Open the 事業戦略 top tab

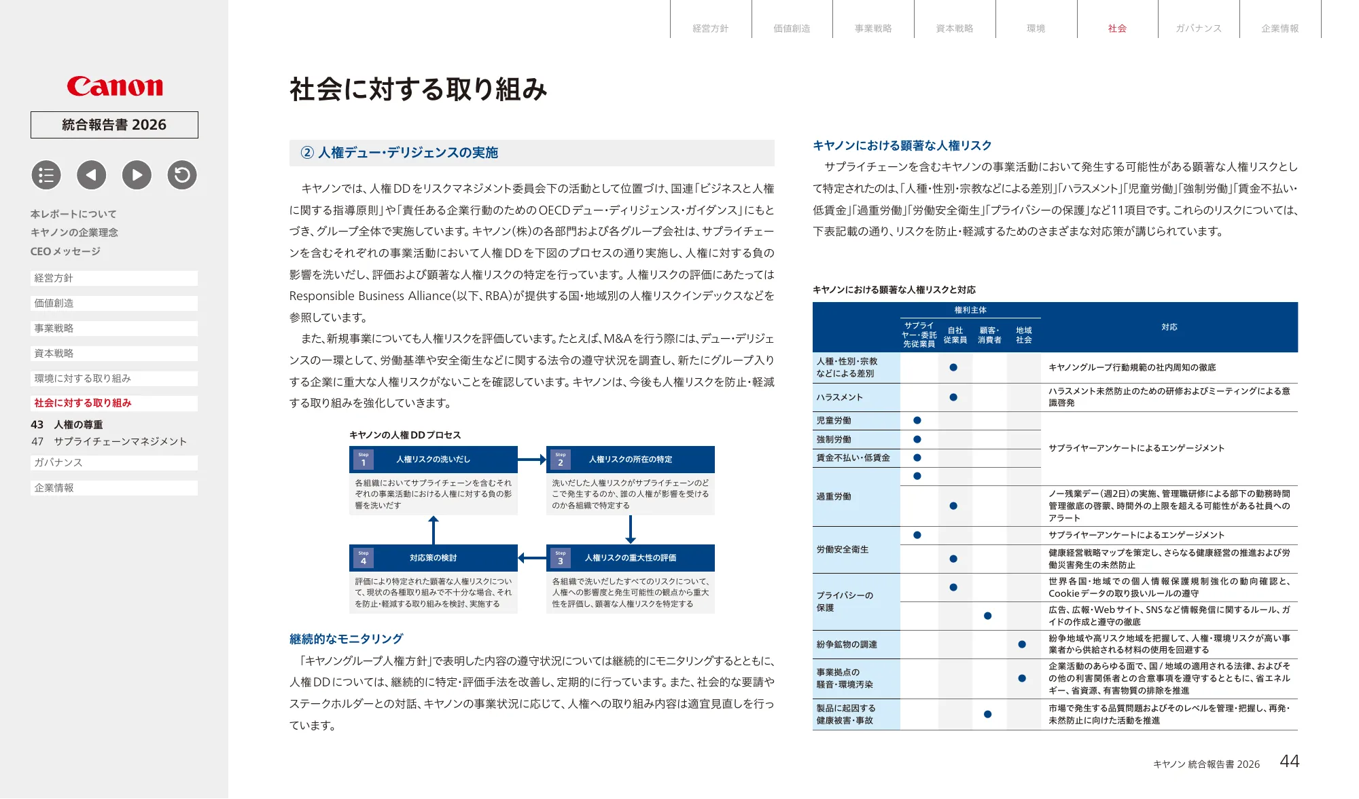(x=873, y=28)
